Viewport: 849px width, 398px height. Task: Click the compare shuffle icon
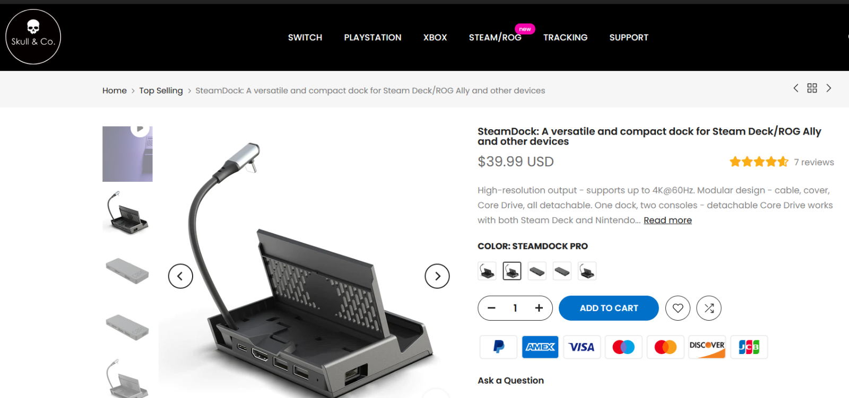tap(709, 308)
